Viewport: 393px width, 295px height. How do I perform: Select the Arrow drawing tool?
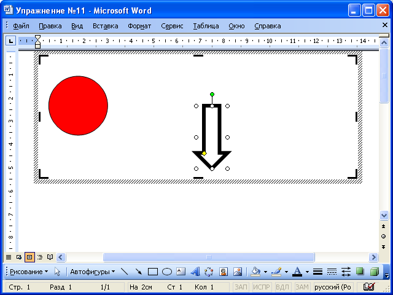point(138,272)
